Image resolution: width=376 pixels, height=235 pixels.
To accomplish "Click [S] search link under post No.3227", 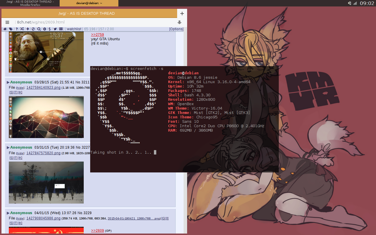I will coord(11,158).
